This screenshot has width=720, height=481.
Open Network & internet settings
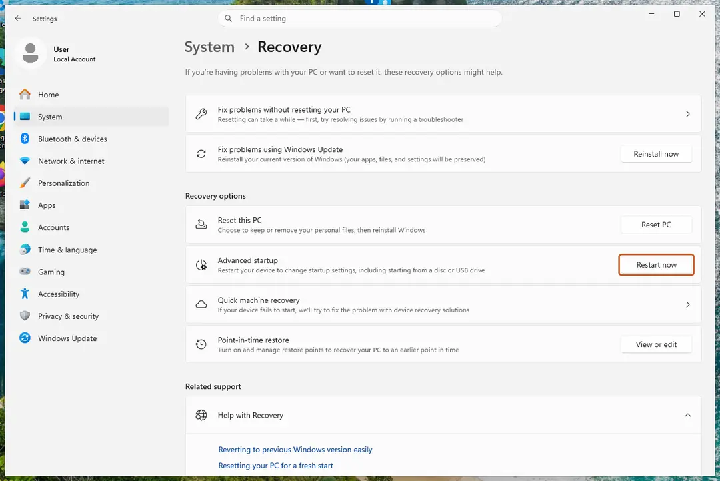pyautogui.click(x=91, y=161)
